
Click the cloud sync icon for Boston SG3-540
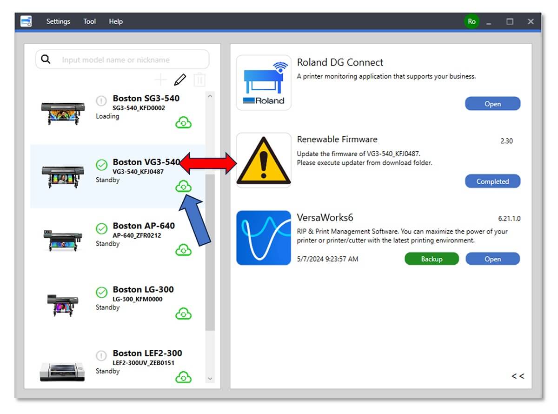tap(184, 123)
